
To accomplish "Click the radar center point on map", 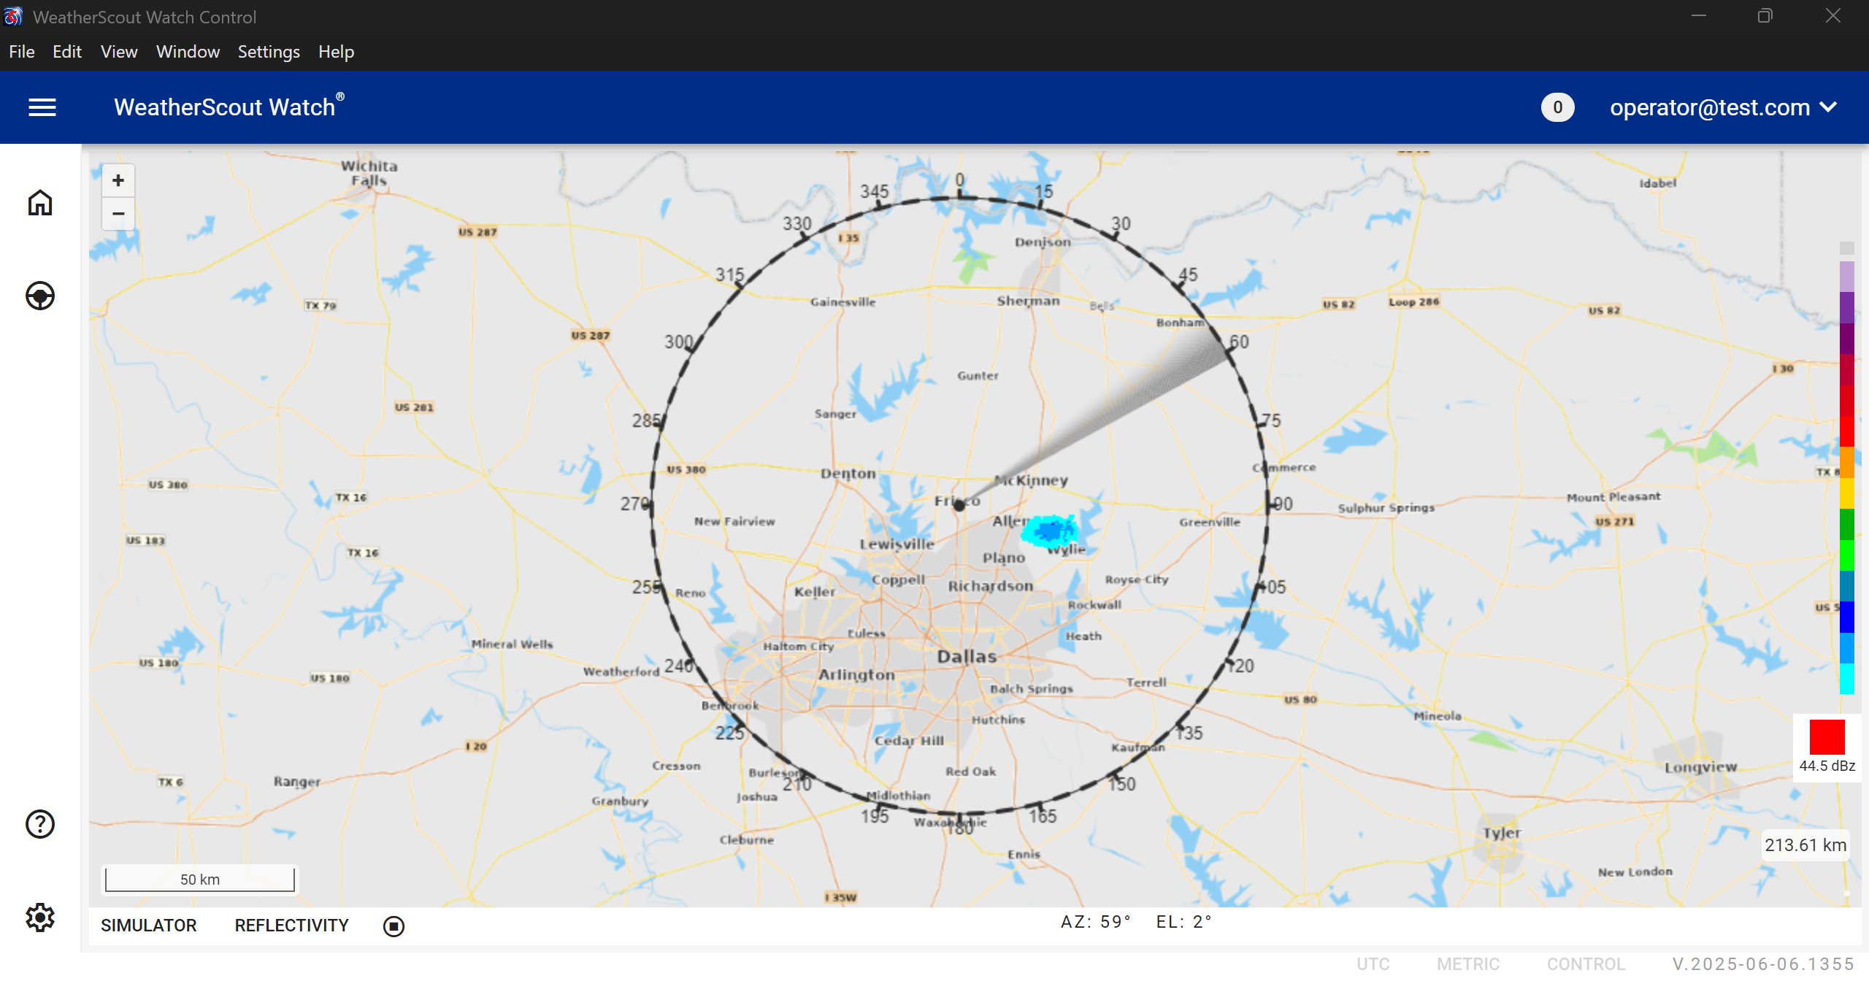I will coord(959,505).
